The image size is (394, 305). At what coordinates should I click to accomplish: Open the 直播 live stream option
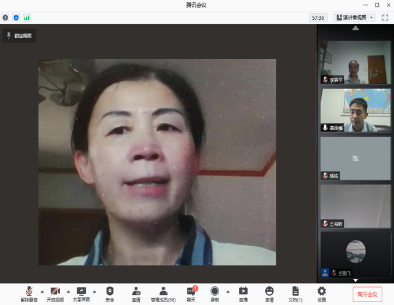point(243,292)
